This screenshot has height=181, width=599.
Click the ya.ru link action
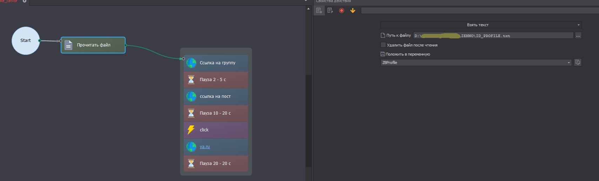[x=205, y=147]
